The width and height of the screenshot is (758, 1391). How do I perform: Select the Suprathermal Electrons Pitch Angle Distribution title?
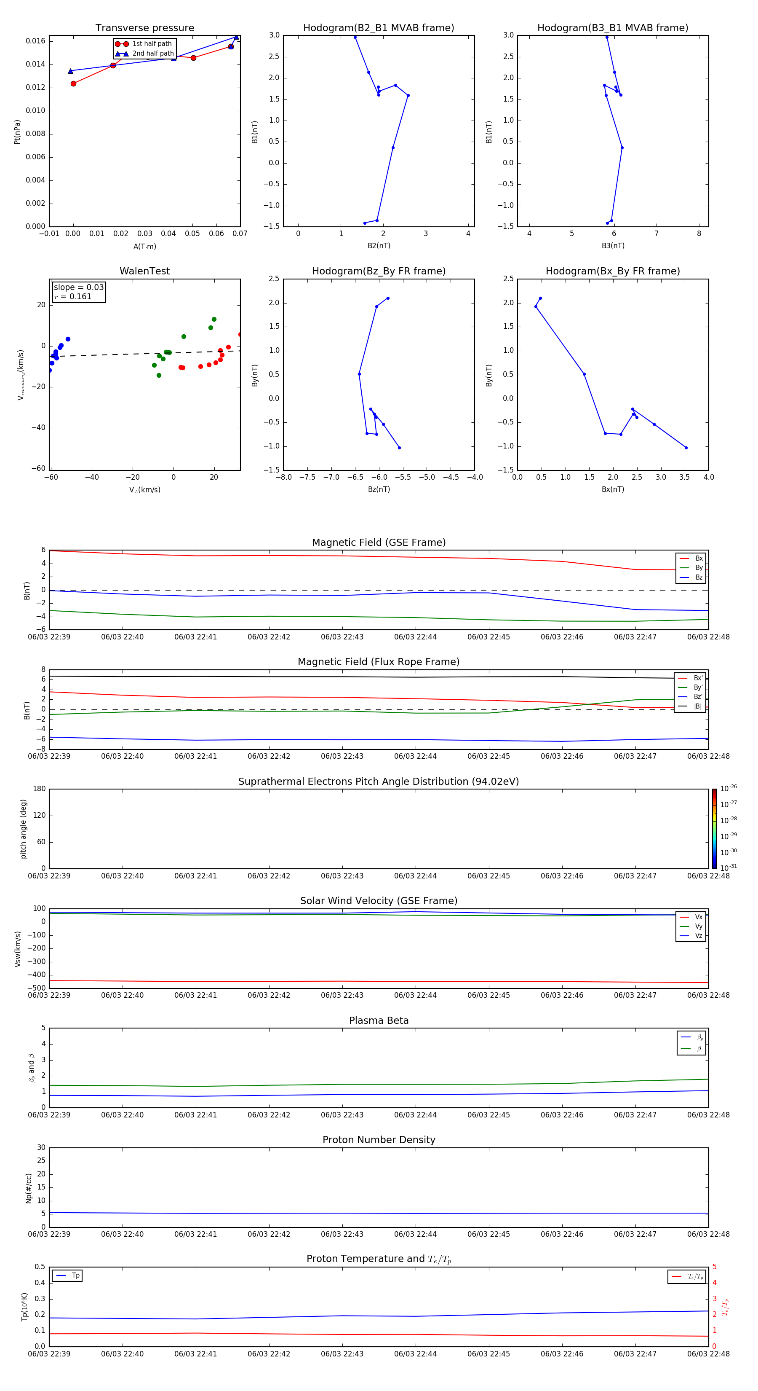pyautogui.click(x=379, y=781)
